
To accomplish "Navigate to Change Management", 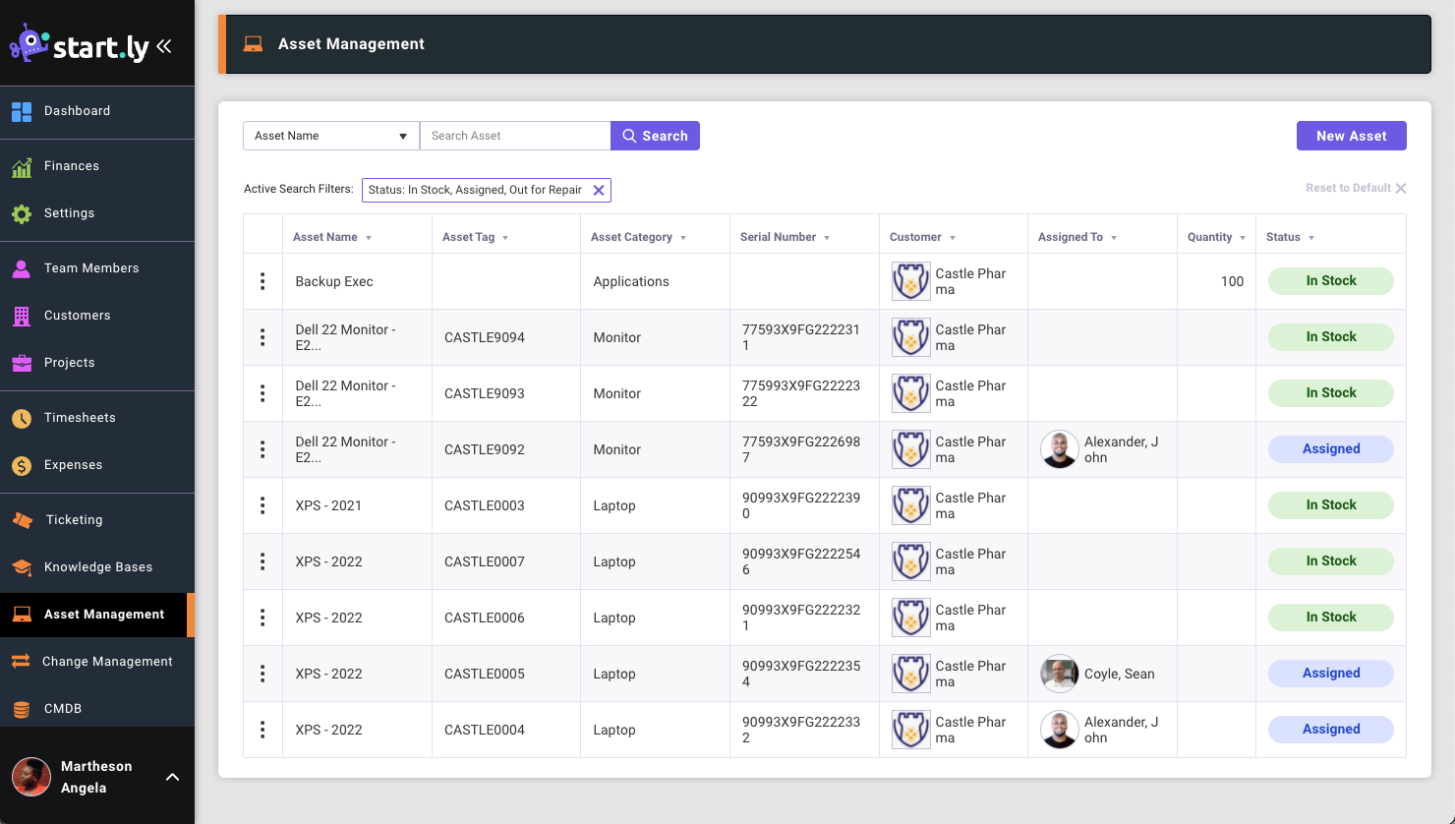I will click(108, 661).
